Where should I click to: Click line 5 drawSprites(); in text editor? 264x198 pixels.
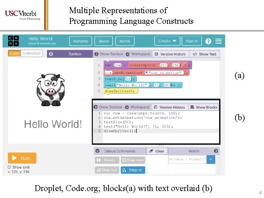point(120,131)
